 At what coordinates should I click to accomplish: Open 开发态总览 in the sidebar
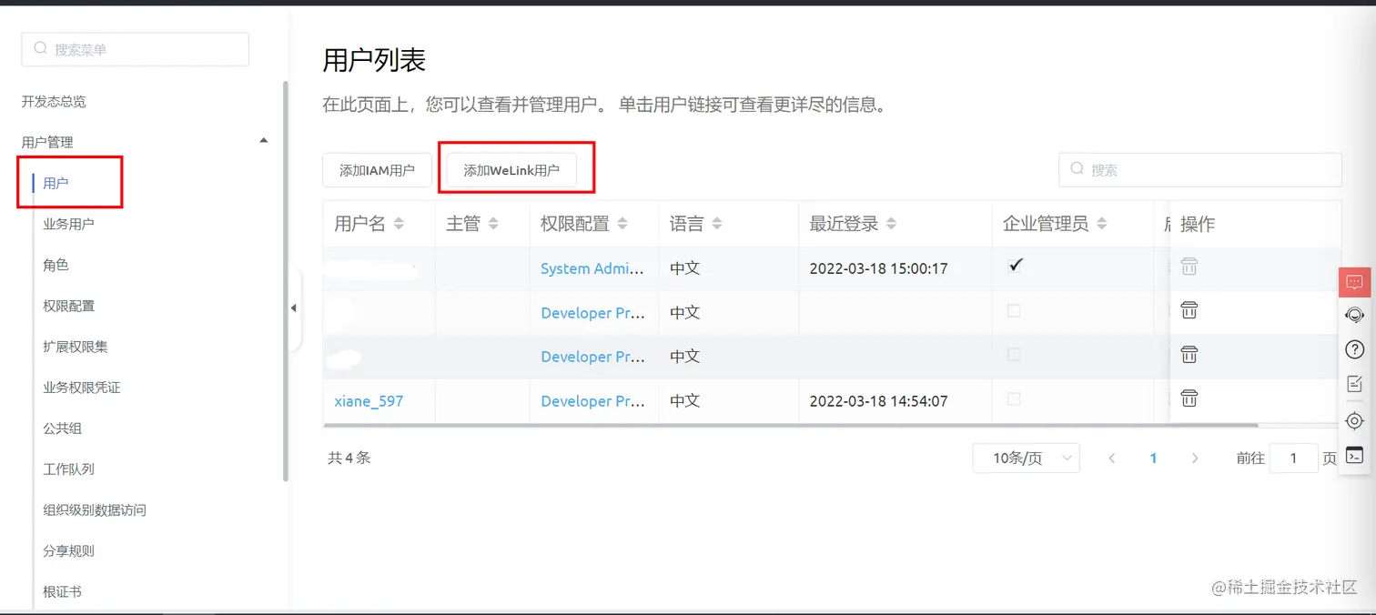pos(54,102)
